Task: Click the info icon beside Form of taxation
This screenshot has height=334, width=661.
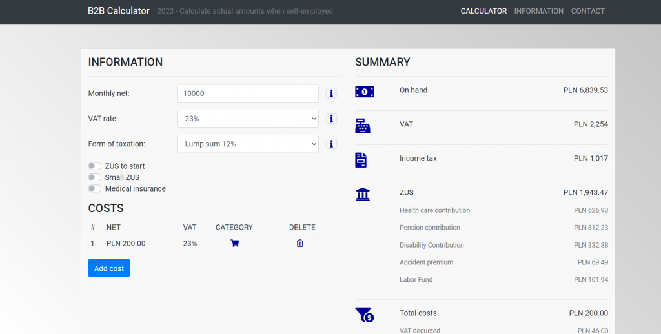Action: [x=331, y=144]
